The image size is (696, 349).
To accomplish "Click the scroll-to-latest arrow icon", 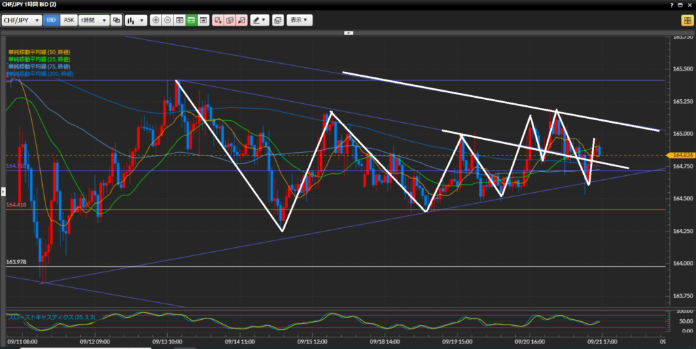I will [203, 20].
